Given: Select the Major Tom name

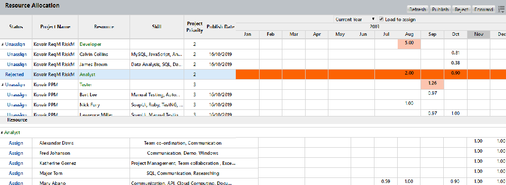Looking at the screenshot, I should (50, 173).
